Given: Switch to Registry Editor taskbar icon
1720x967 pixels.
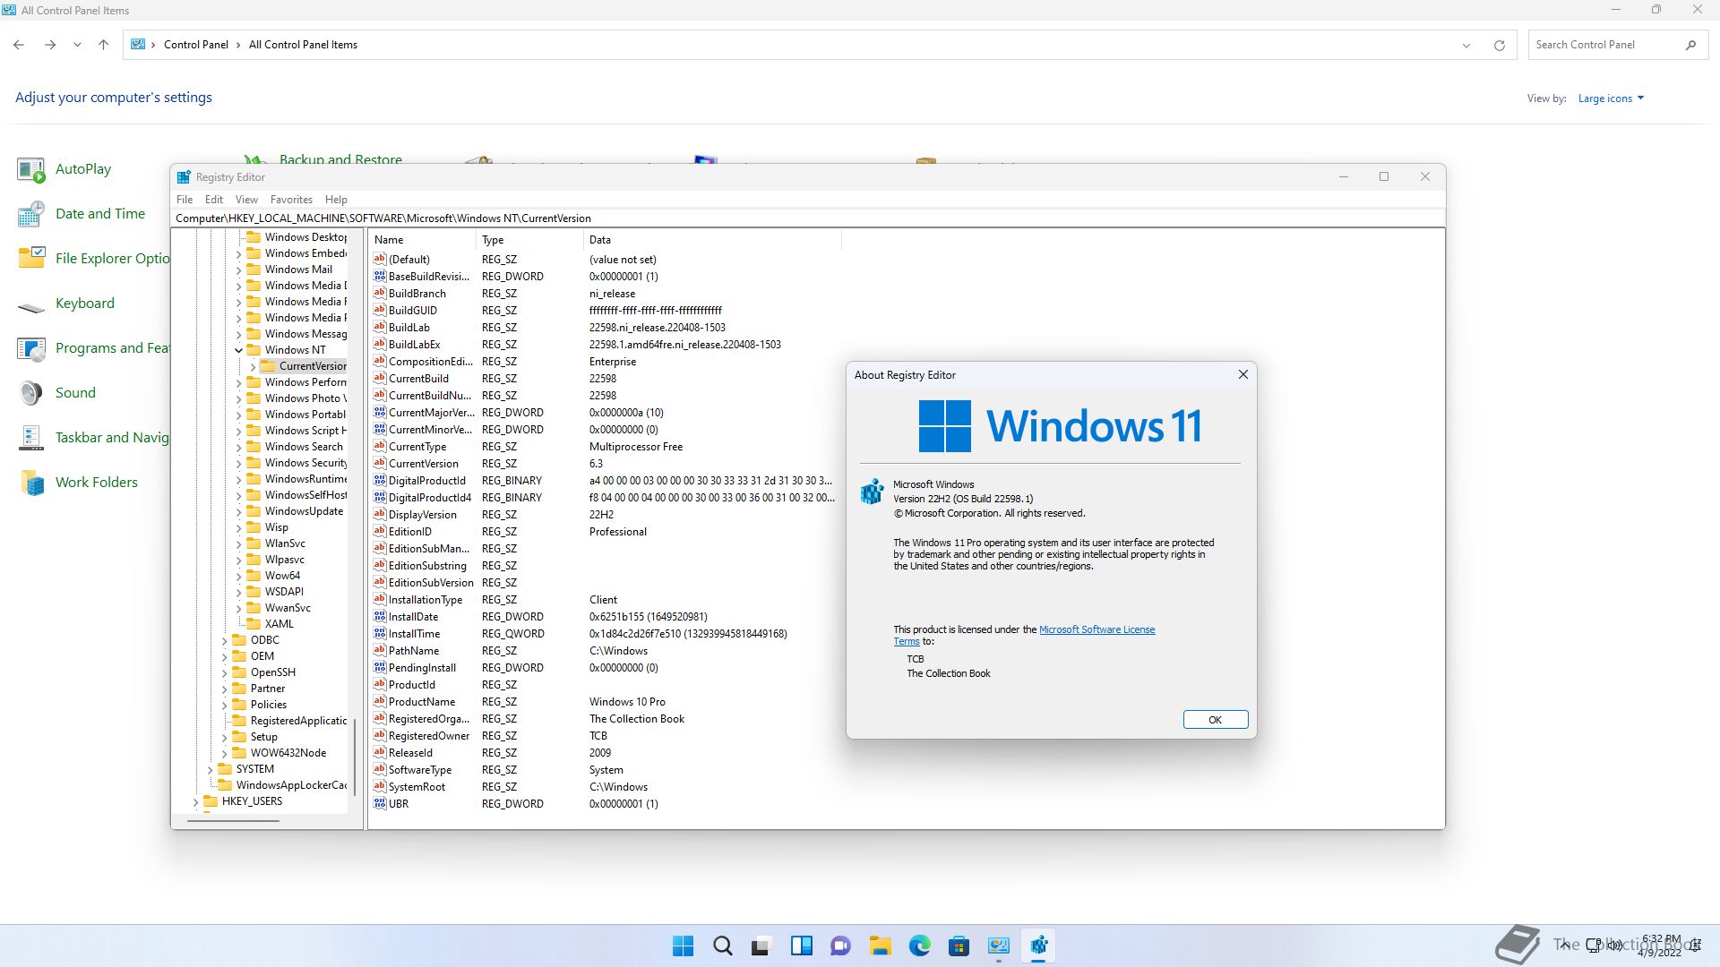Looking at the screenshot, I should 1038,946.
